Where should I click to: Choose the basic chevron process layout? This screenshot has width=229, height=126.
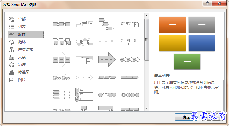click(x=107, y=77)
